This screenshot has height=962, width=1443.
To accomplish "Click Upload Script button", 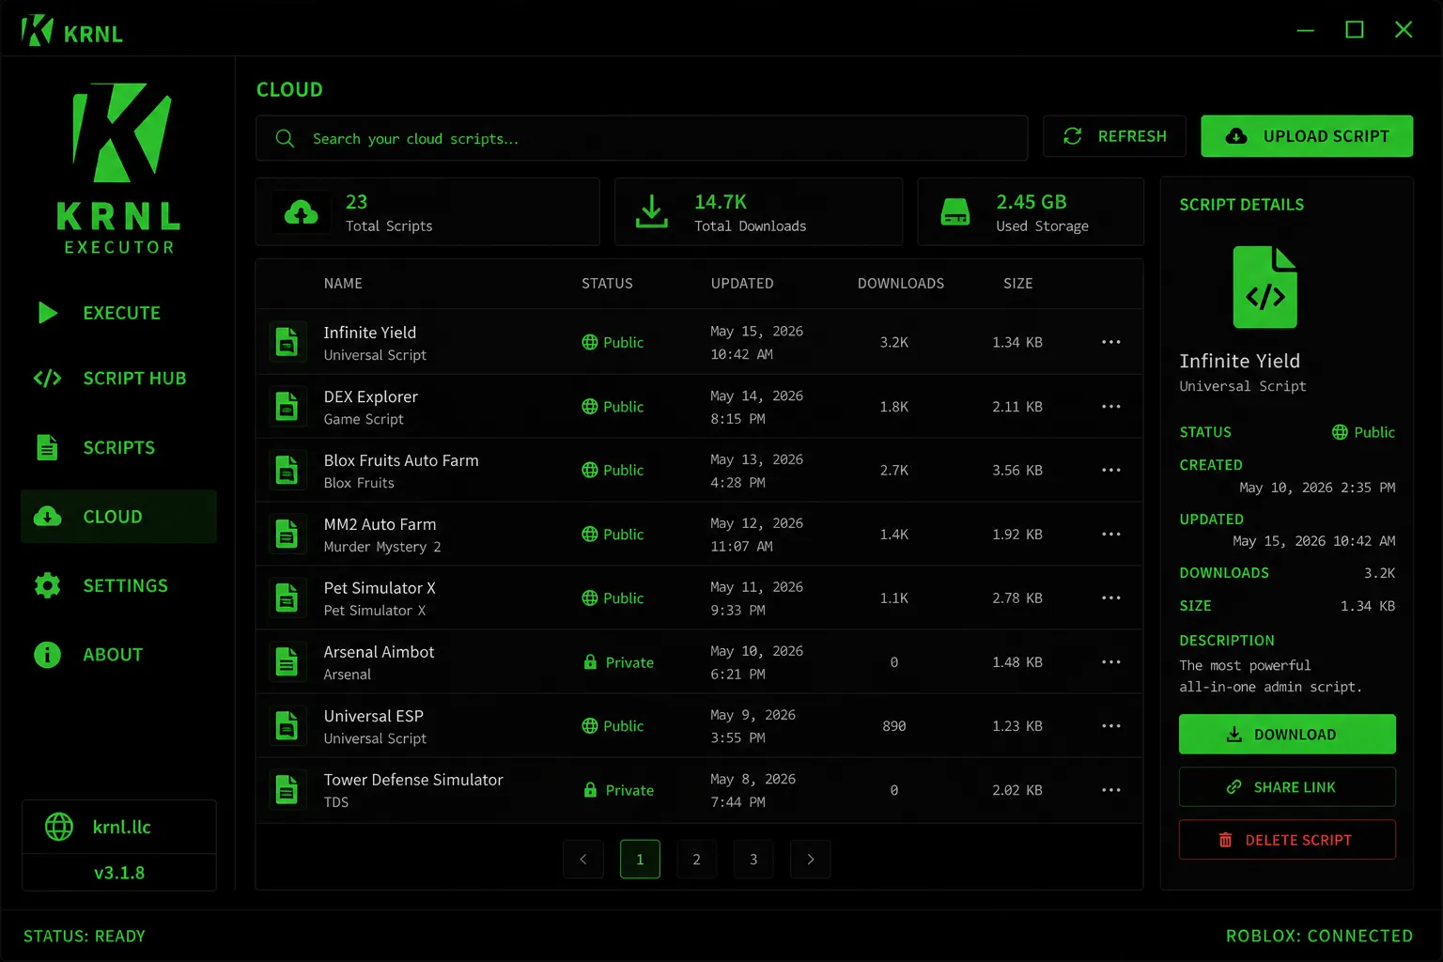I will point(1307,136).
